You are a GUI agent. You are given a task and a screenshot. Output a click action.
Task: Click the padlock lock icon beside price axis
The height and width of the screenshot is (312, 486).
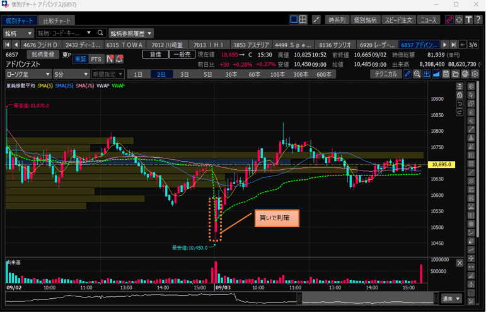click(x=459, y=96)
